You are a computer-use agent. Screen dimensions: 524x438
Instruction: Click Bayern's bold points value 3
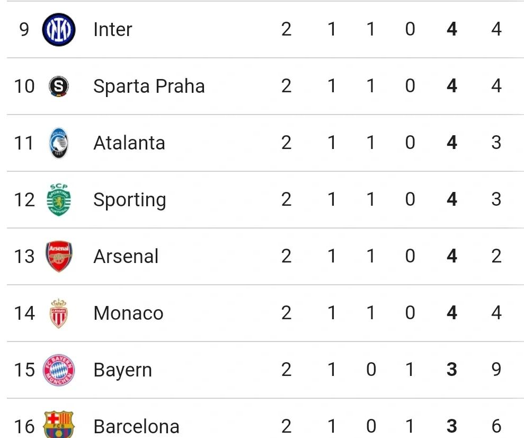451,370
